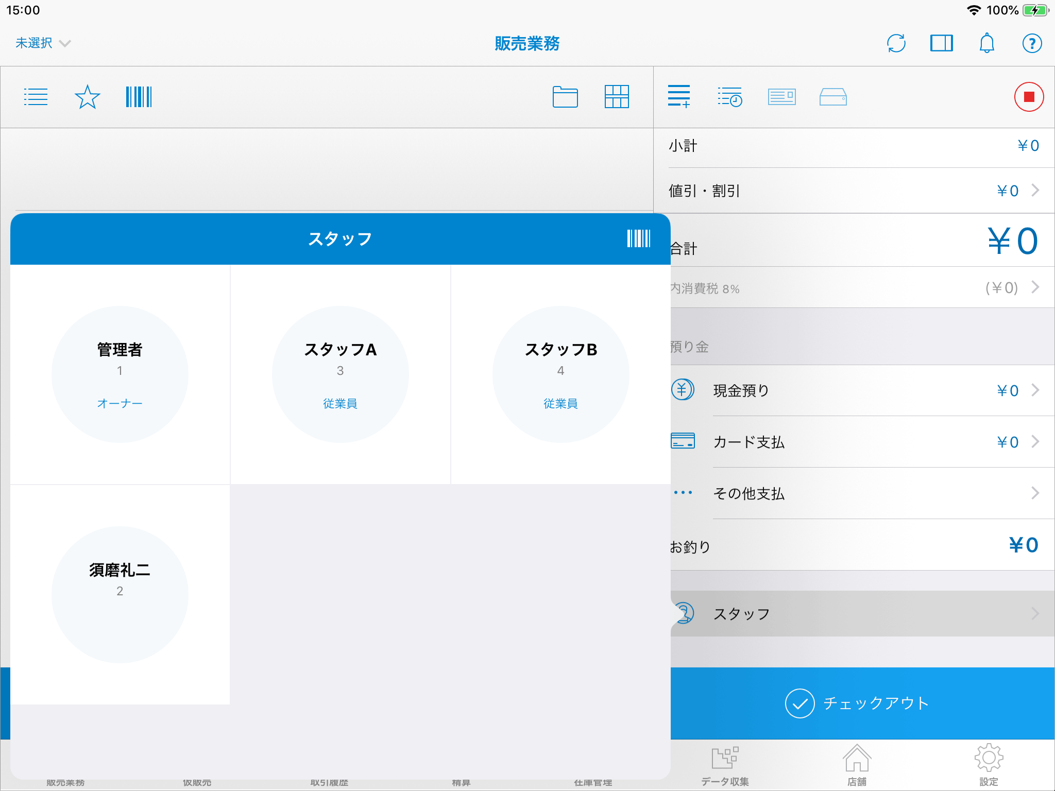This screenshot has width=1055, height=791.
Task: Open カード支払 payment row
Action: (861, 442)
